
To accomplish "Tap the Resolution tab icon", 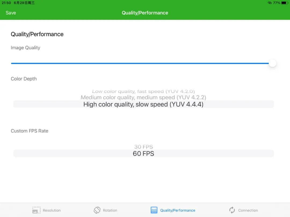I will point(36,210).
